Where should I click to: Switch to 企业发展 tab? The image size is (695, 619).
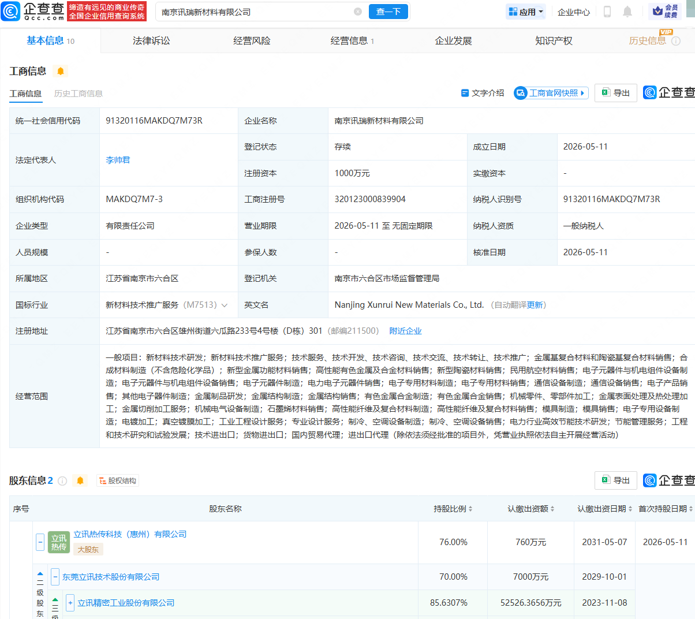pos(453,40)
